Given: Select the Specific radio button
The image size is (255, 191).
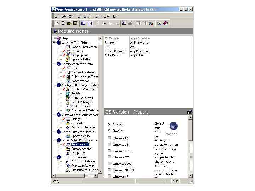Looking at the screenshot, I should (109, 131).
